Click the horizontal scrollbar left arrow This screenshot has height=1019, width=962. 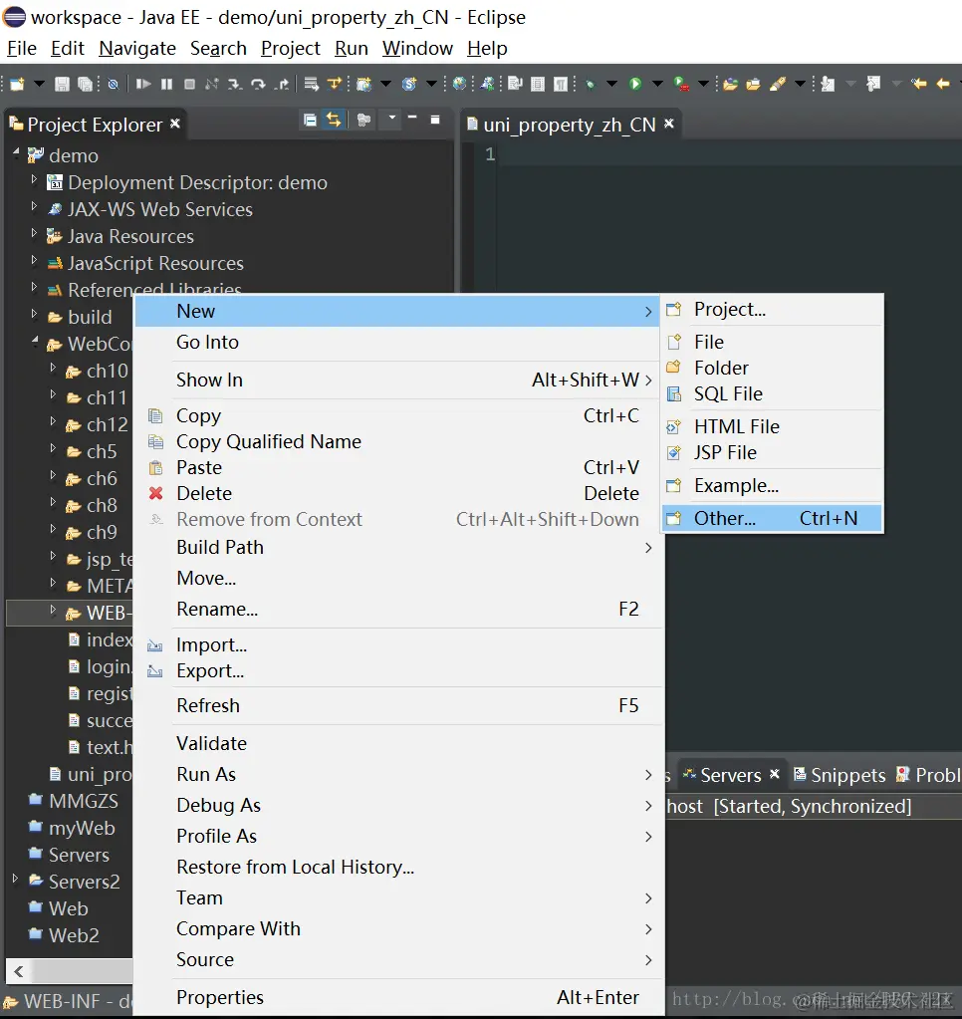click(18, 971)
